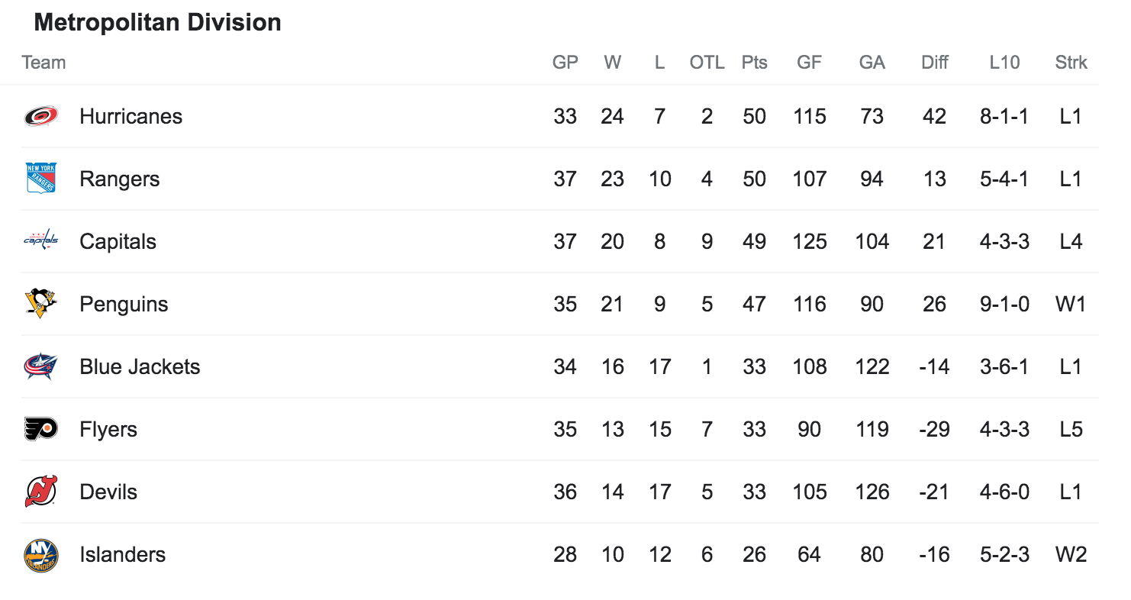Click the Rangers team name
Screen dimensions: 1131x600
[119, 179]
